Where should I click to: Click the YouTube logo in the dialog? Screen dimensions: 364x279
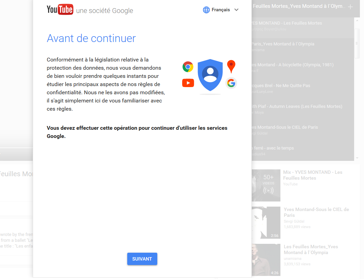pyautogui.click(x=60, y=9)
